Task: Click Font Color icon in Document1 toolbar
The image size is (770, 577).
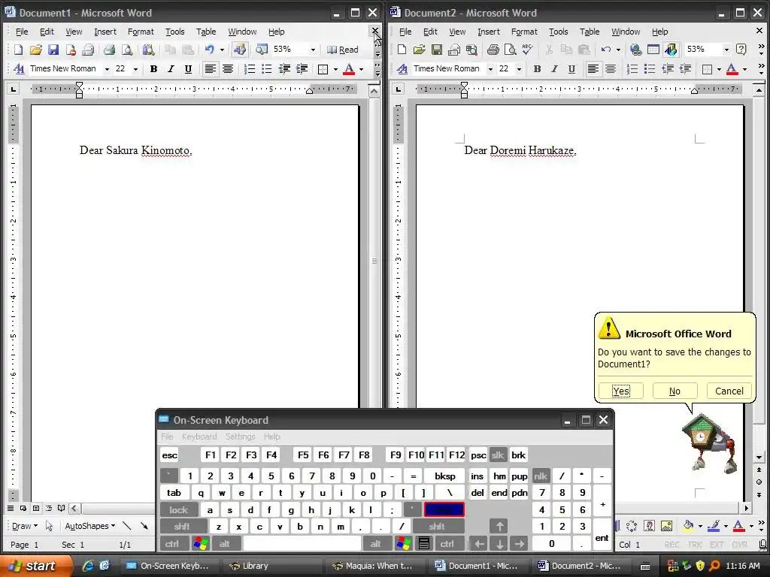Action: [349, 68]
